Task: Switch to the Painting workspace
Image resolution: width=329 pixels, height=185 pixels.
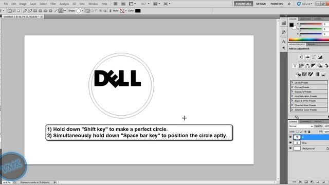Action: tap(277, 4)
